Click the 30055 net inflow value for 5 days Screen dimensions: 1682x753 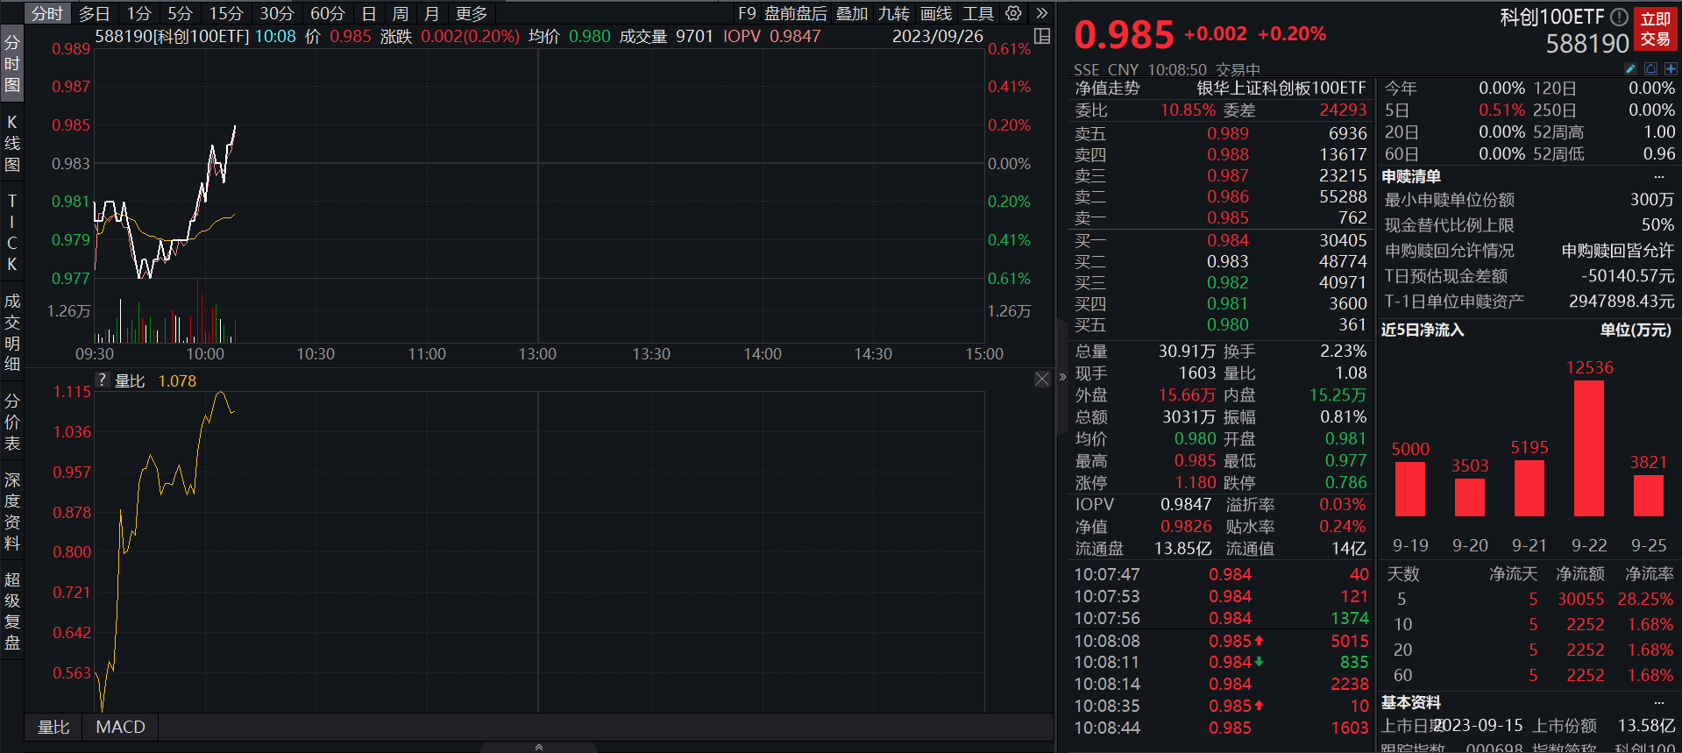click(1580, 599)
